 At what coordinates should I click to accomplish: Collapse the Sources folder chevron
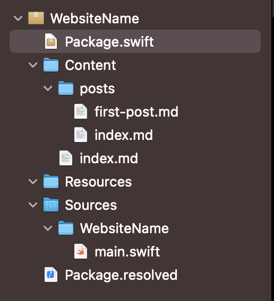(x=33, y=205)
